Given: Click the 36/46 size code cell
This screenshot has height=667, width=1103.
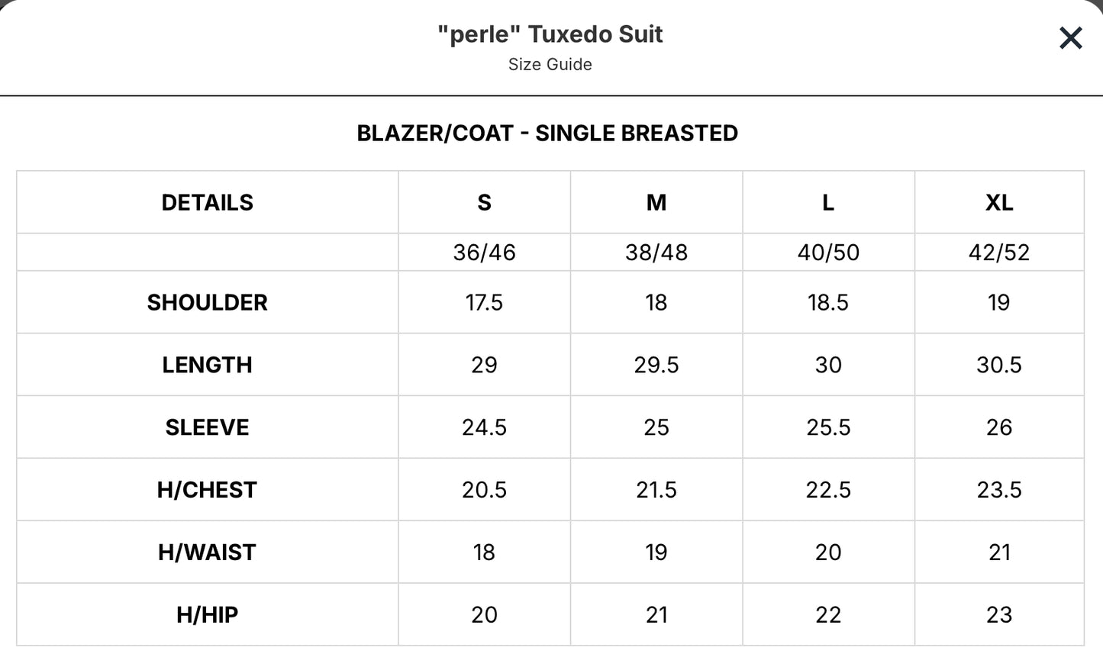Looking at the screenshot, I should click(484, 252).
